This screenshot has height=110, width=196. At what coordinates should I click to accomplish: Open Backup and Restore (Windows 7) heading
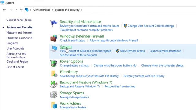(86, 82)
